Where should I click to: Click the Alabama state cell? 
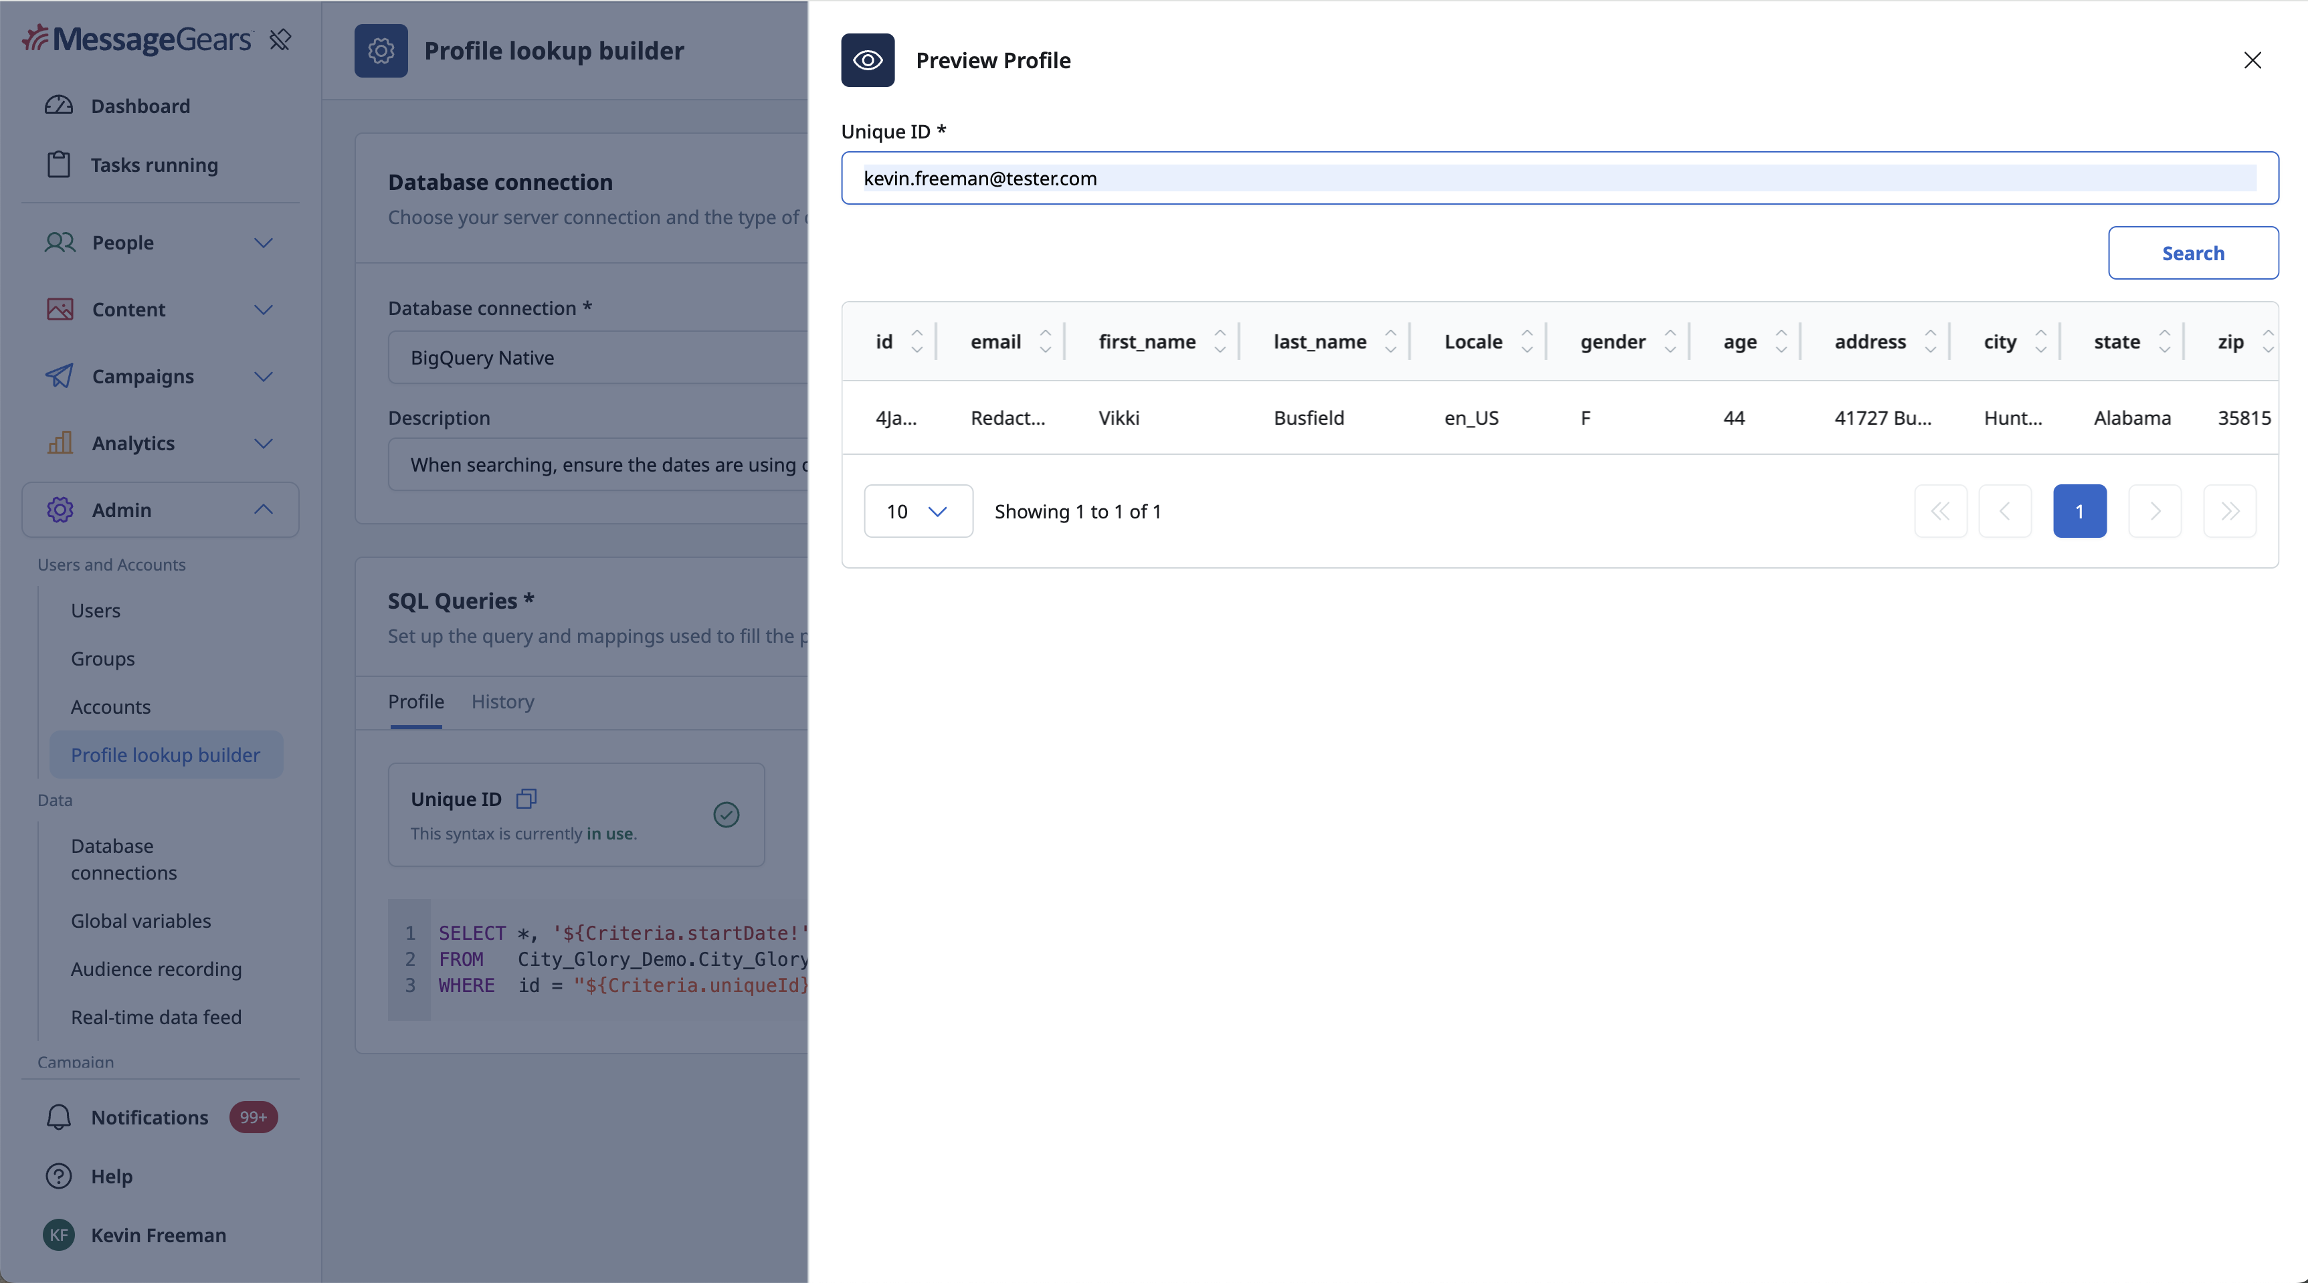[2133, 417]
